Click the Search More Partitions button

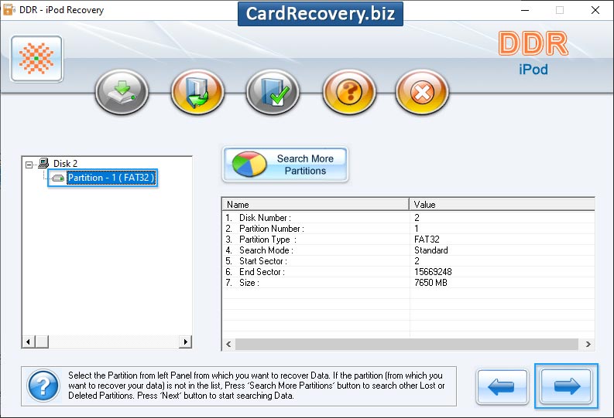(285, 165)
